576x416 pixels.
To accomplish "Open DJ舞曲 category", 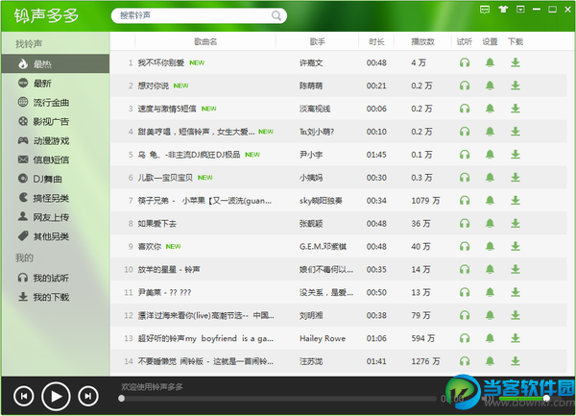I will click(56, 179).
